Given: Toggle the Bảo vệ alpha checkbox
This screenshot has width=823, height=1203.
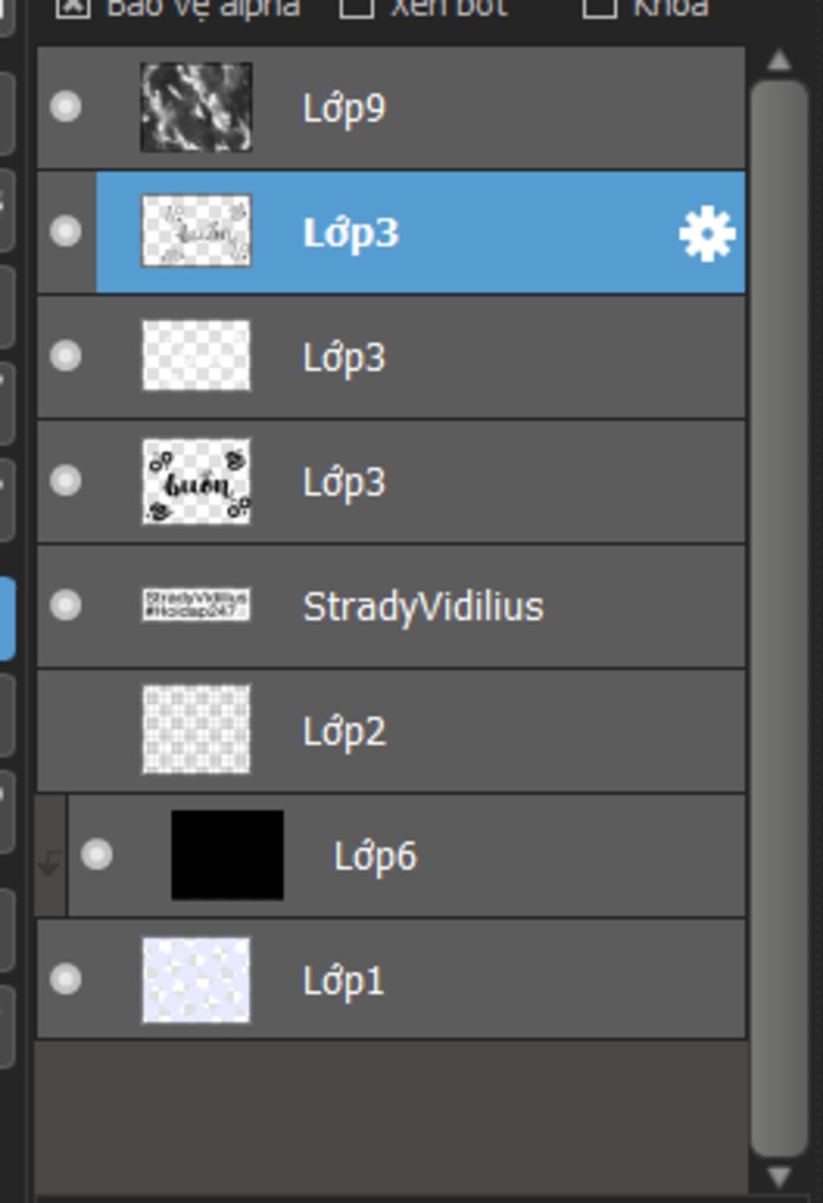Looking at the screenshot, I should click(72, 8).
